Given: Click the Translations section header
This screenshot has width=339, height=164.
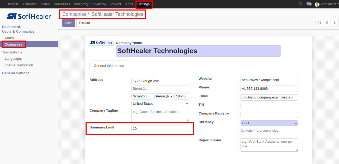Looking at the screenshot, I should (x=12, y=52).
